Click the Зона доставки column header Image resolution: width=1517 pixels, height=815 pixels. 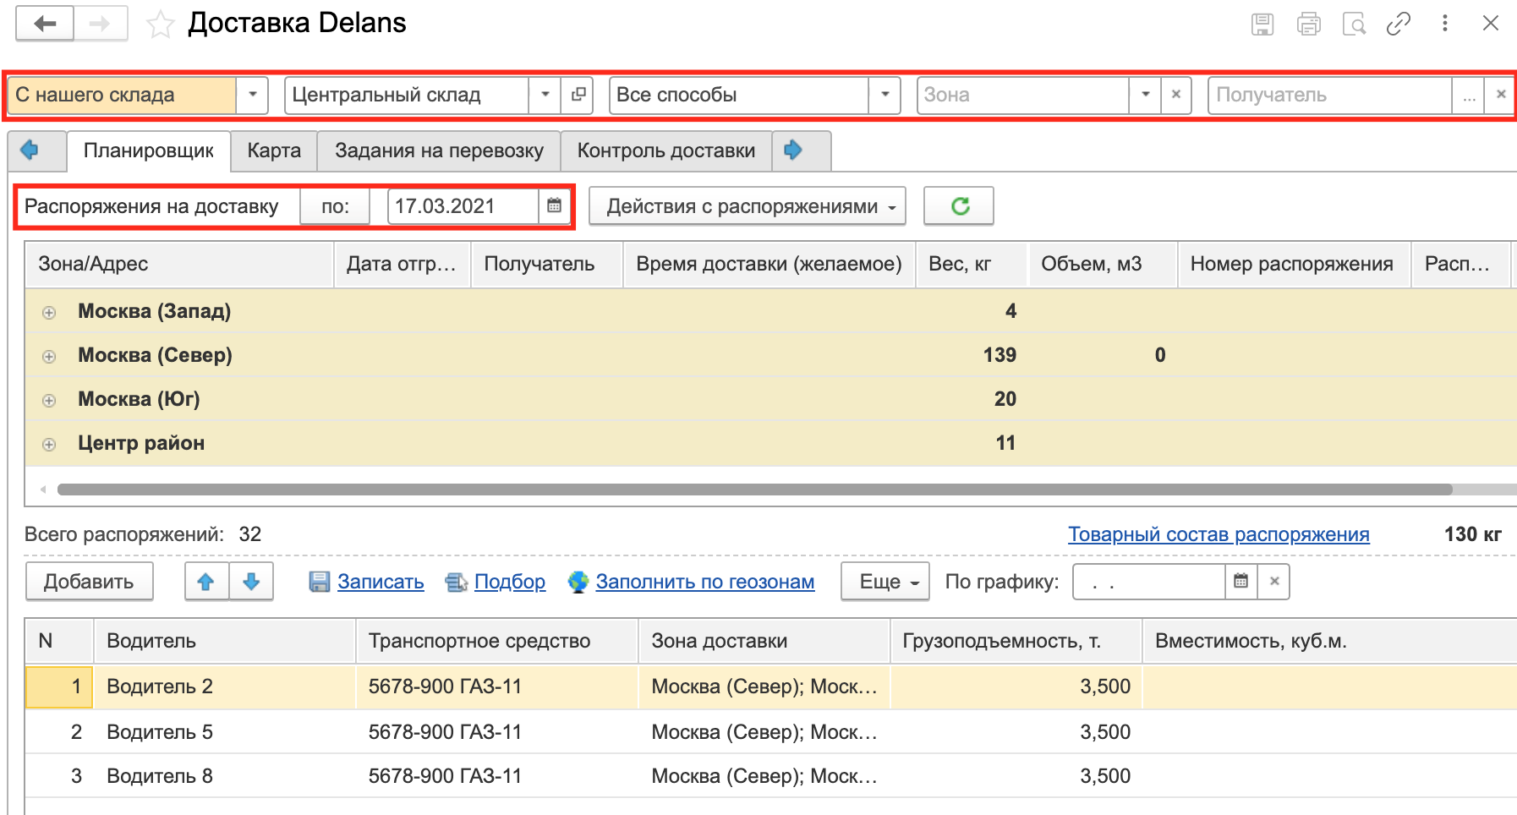click(764, 641)
